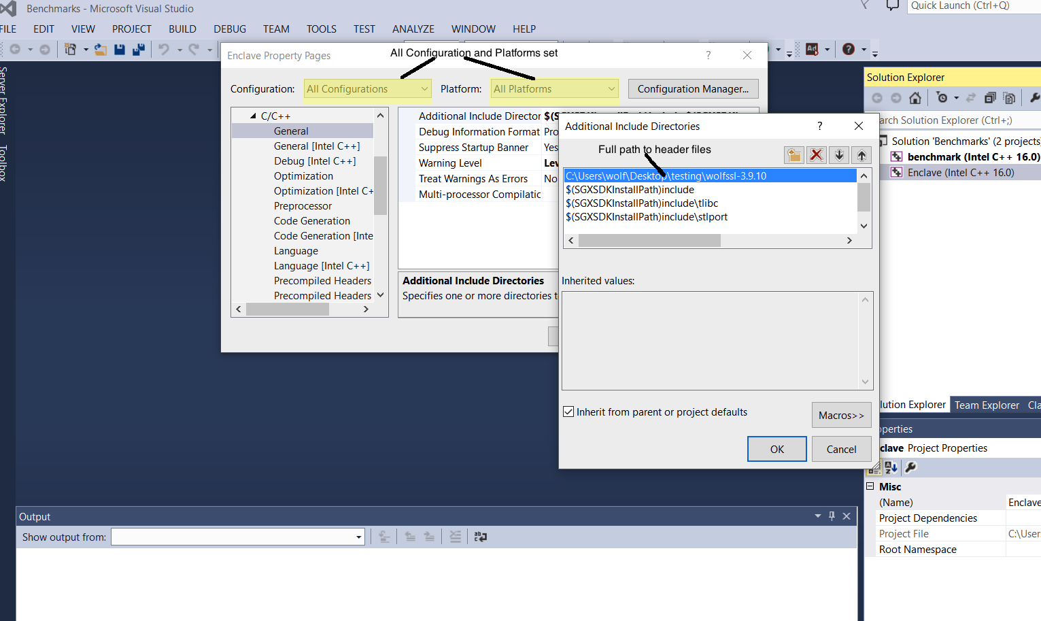
Task: Select Code Generation in the C/C++ tree
Action: point(312,220)
